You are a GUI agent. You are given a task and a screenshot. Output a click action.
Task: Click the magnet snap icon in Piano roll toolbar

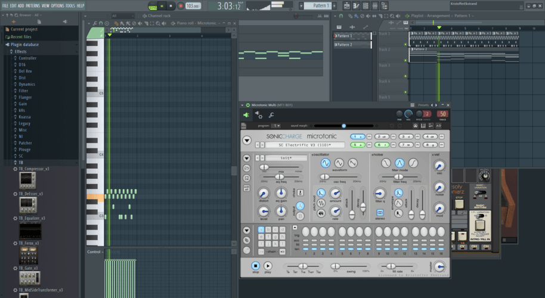pos(101,23)
